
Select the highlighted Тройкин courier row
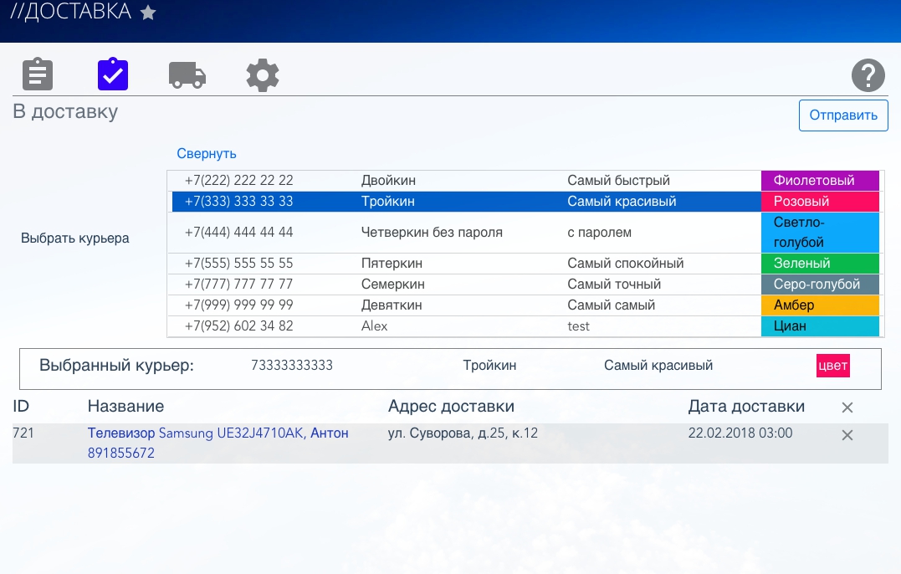pos(388,202)
